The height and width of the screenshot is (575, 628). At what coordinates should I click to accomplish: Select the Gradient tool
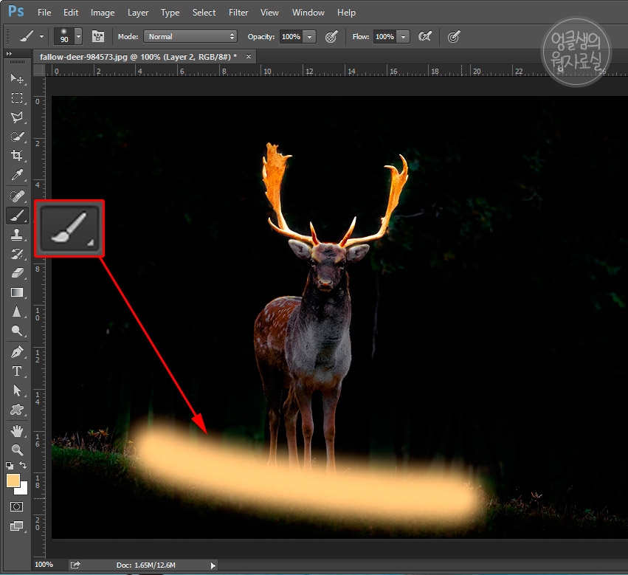17,292
